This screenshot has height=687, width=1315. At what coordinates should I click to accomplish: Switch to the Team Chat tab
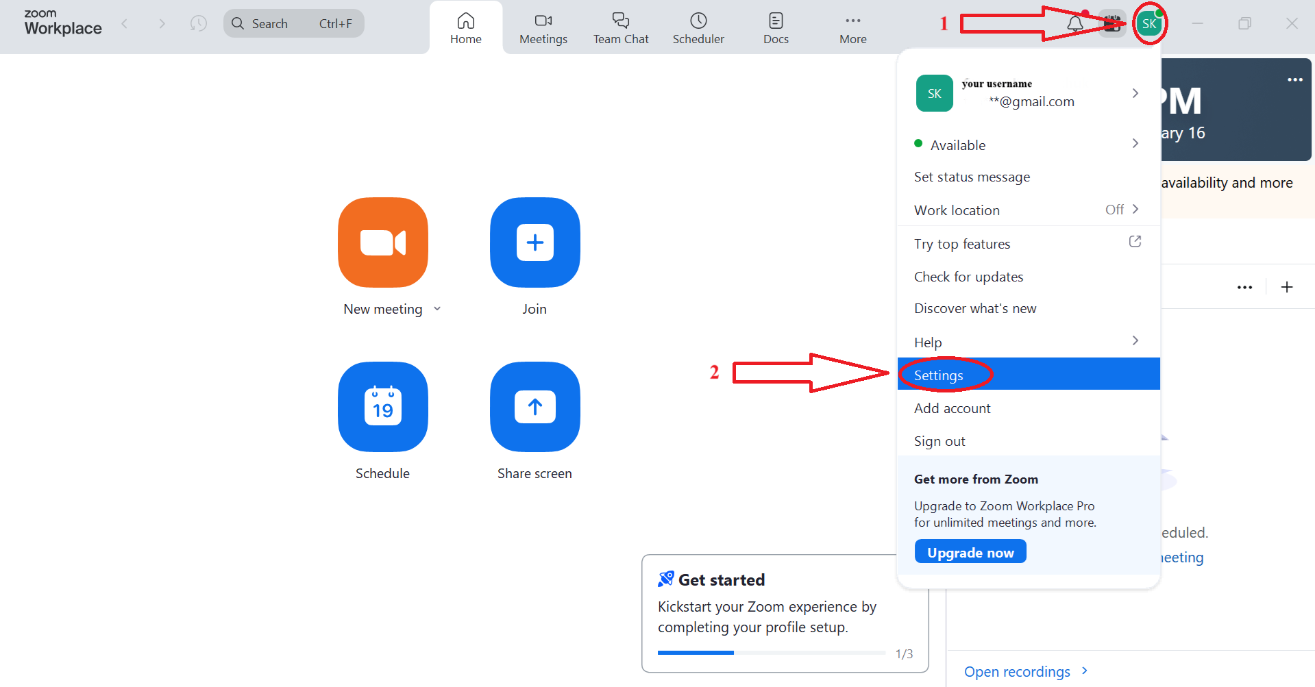tap(620, 28)
